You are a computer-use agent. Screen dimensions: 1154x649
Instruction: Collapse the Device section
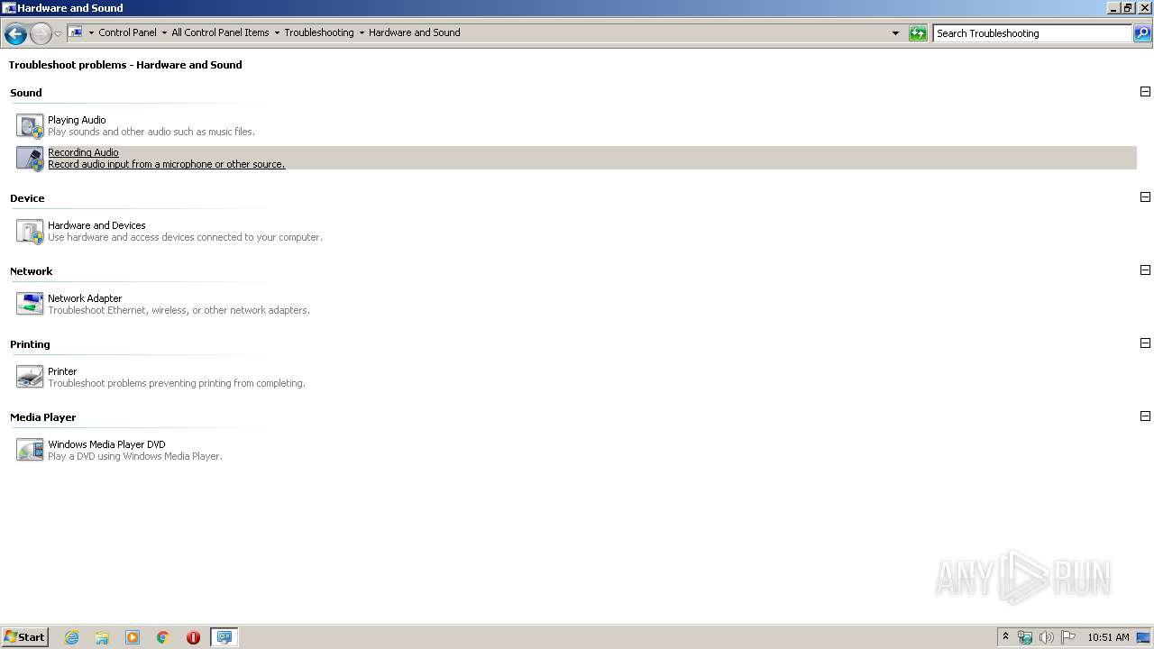click(x=1145, y=197)
